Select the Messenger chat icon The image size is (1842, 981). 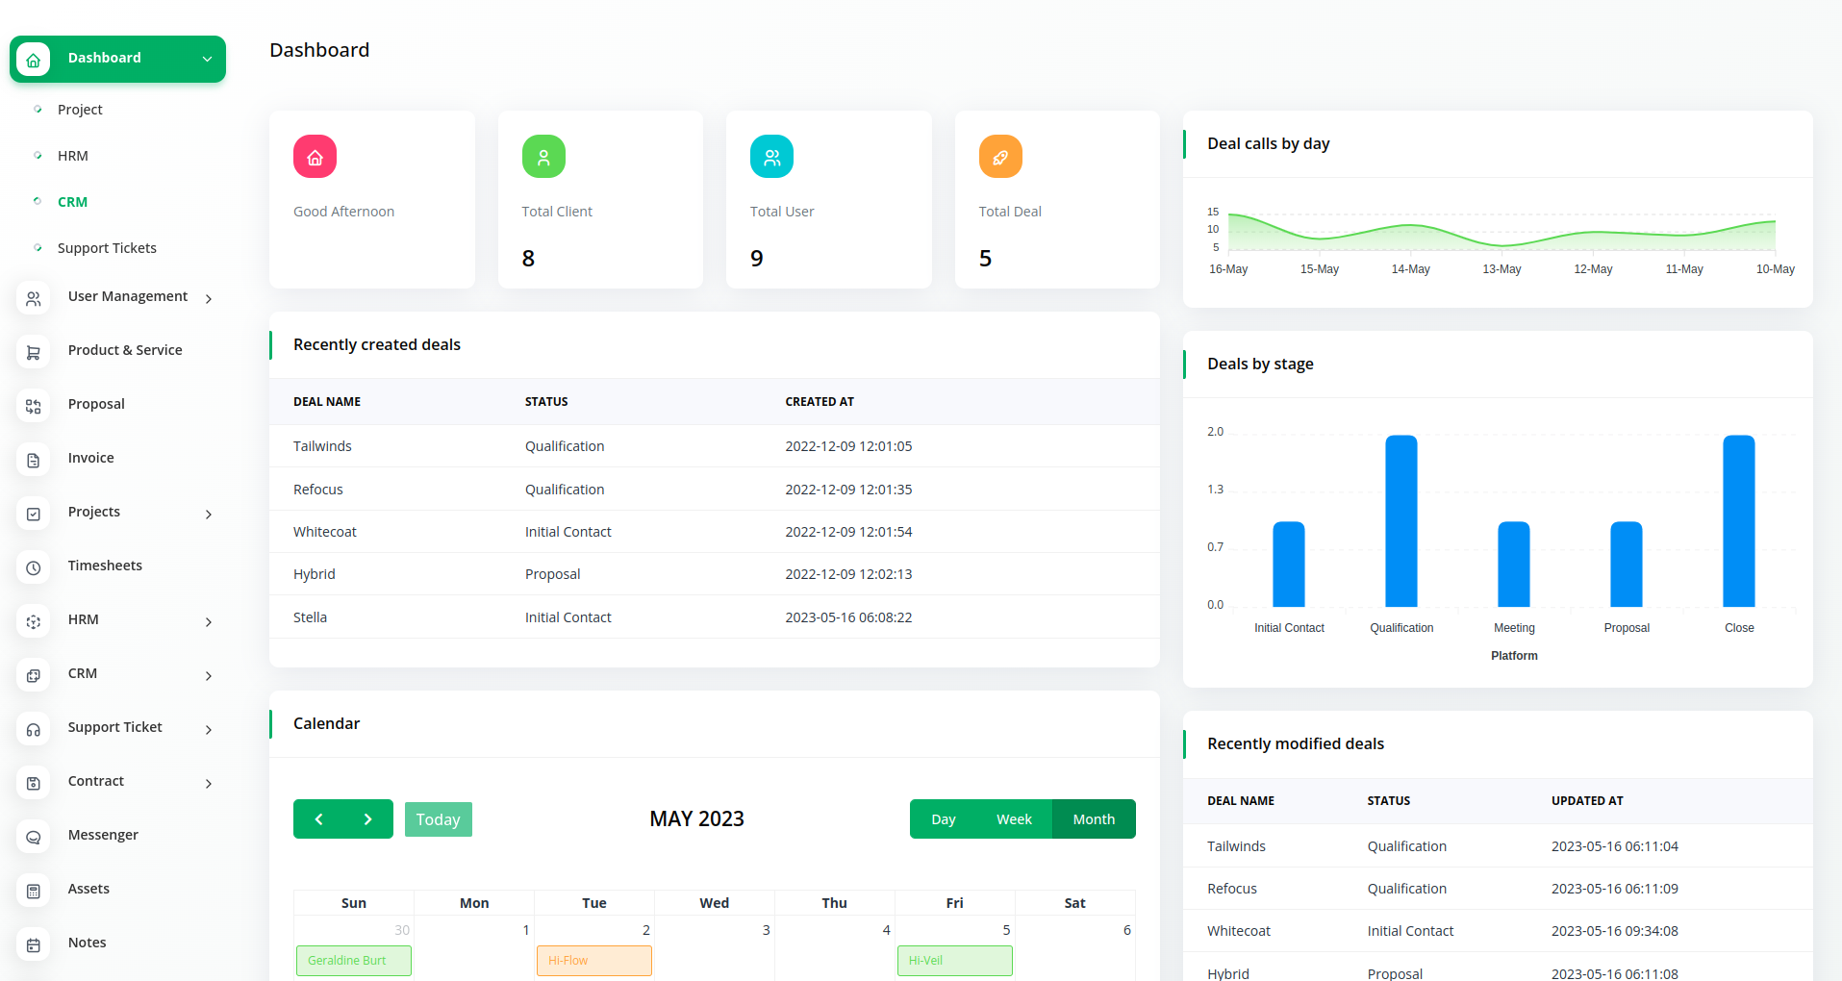tap(34, 837)
